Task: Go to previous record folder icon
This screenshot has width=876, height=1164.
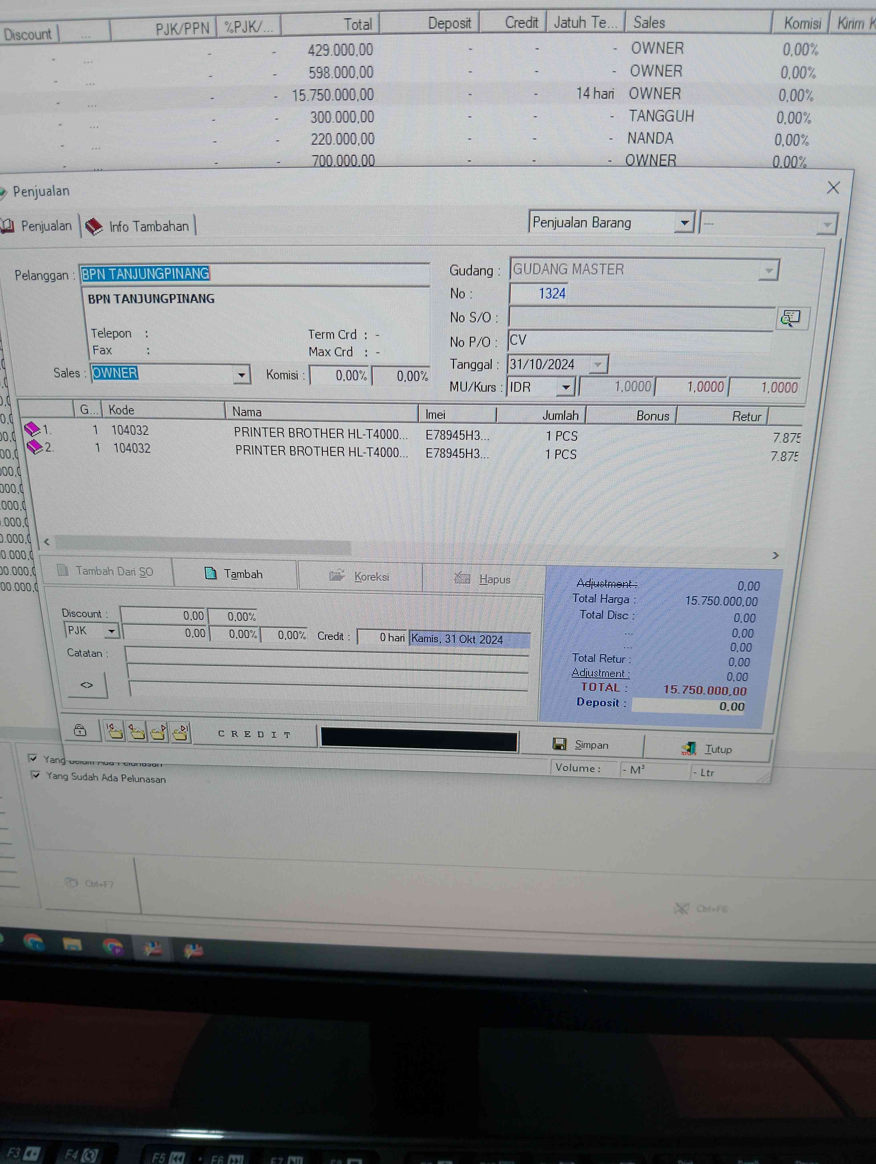Action: pos(137,731)
